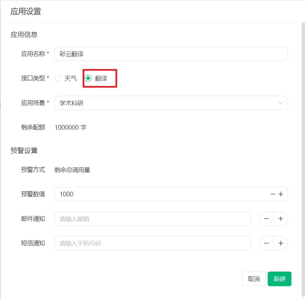This screenshot has height=299, width=305.
Task: Click the 应用信息 section heading
Action: pyautogui.click(x=24, y=34)
